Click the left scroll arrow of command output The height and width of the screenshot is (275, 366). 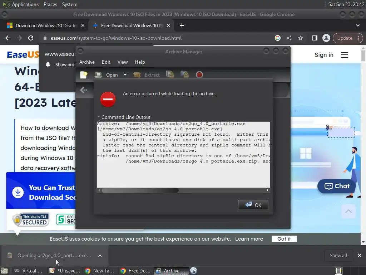[x=99, y=190]
